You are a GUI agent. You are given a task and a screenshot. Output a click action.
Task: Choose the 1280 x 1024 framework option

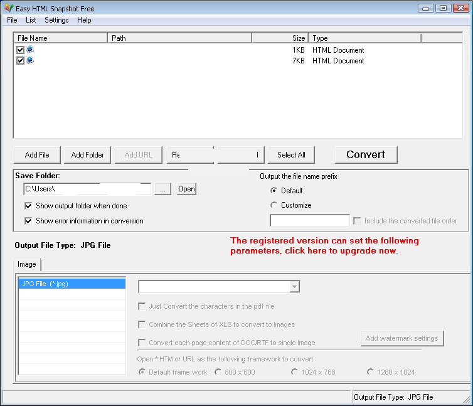[x=371, y=372]
